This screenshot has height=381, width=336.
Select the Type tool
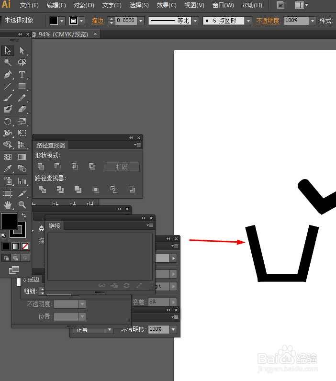point(22,74)
